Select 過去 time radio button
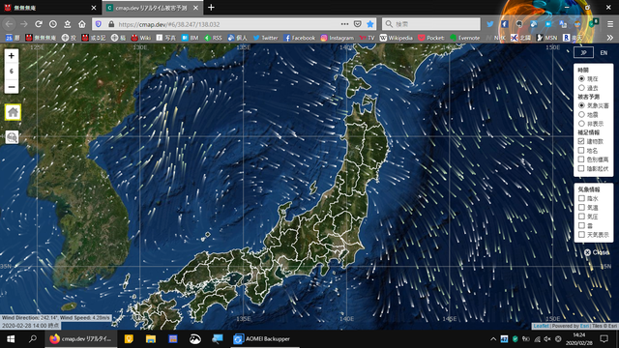The height and width of the screenshot is (348, 619). tap(581, 88)
